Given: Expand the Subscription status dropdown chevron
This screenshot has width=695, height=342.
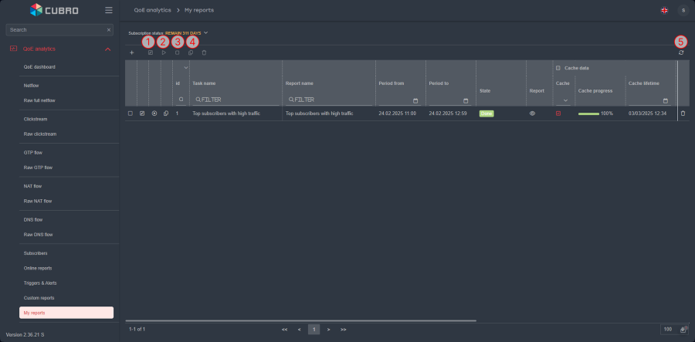Looking at the screenshot, I should pyautogui.click(x=207, y=33).
